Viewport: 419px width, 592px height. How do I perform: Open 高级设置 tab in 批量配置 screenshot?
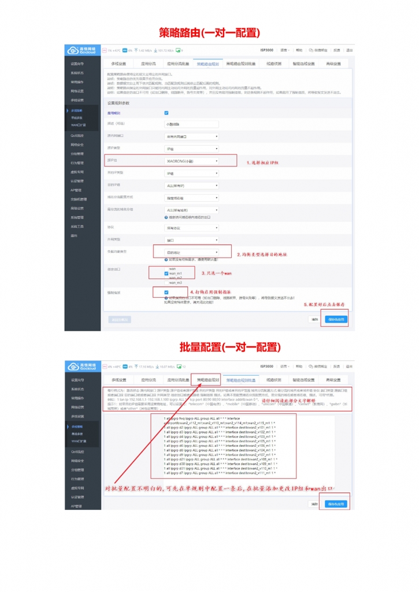[x=333, y=380]
